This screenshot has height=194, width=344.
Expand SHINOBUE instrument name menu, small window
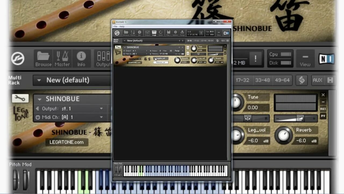(125, 47)
